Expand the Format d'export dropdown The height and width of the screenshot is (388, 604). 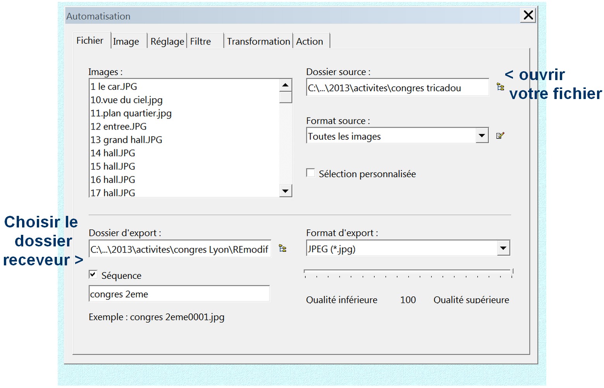pos(503,248)
